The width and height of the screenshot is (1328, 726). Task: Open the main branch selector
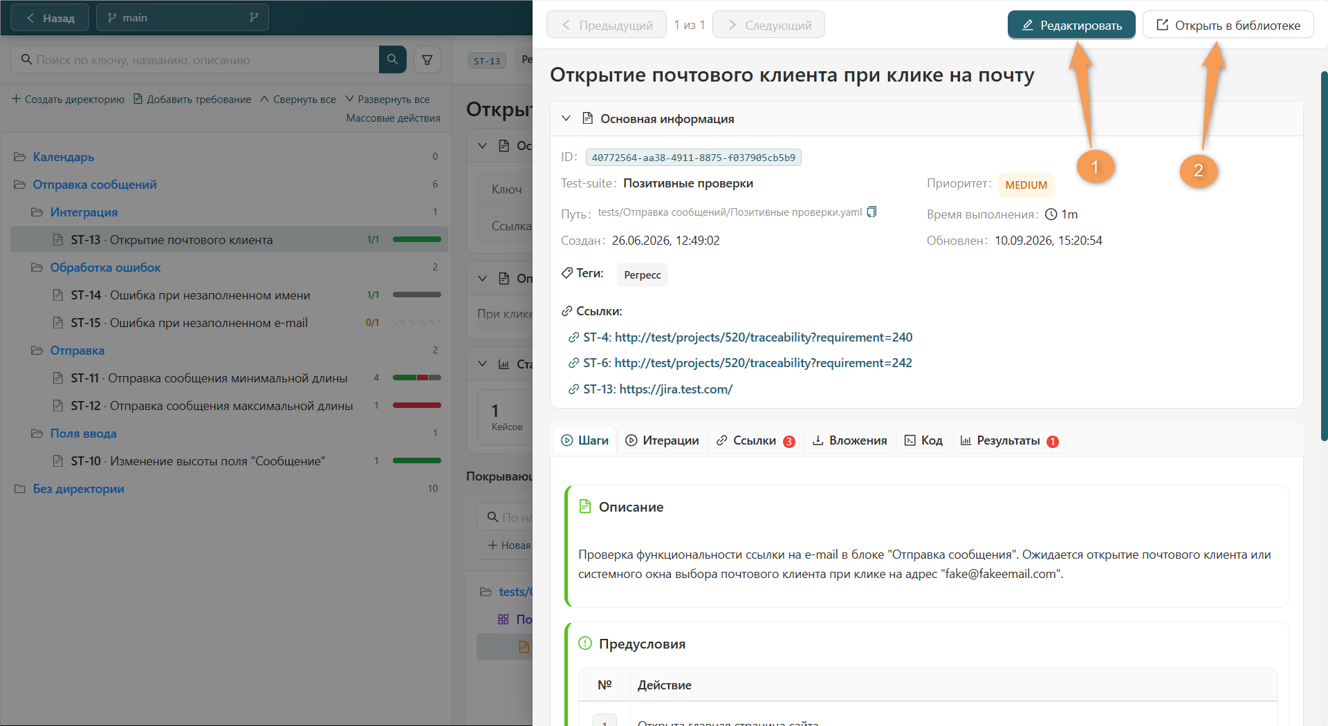[x=183, y=17]
